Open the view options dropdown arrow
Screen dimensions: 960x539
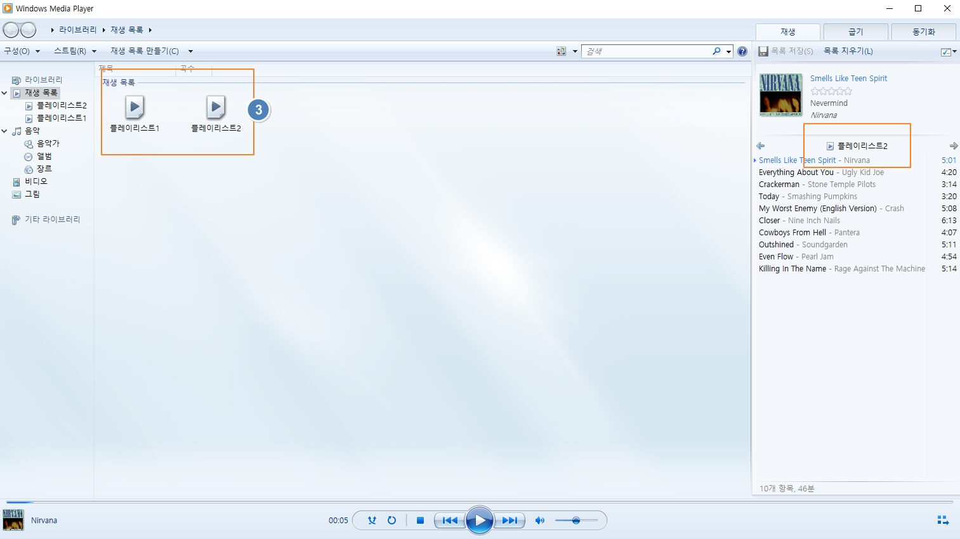click(575, 51)
